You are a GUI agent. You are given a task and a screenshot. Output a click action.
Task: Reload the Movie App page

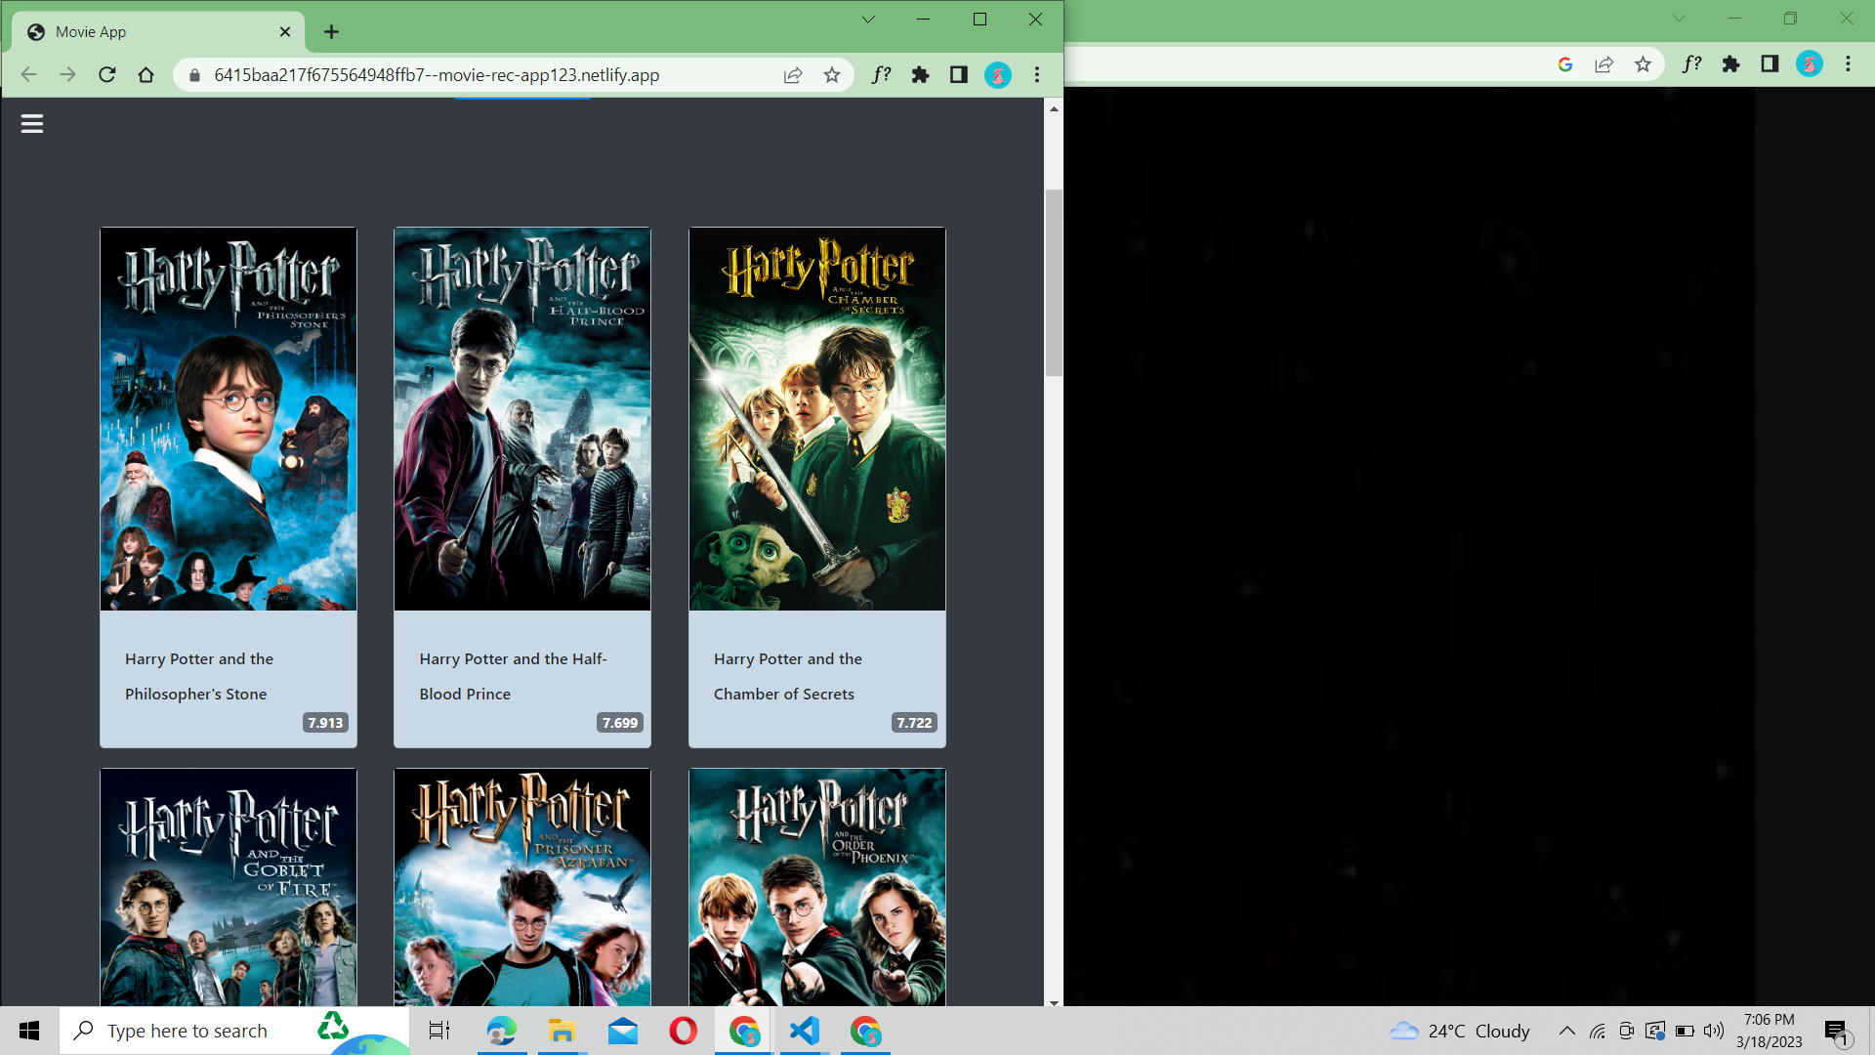pos(107,75)
